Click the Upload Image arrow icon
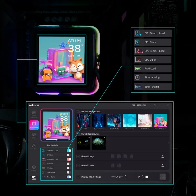Screen dimensions: 196x196 tap(163, 156)
